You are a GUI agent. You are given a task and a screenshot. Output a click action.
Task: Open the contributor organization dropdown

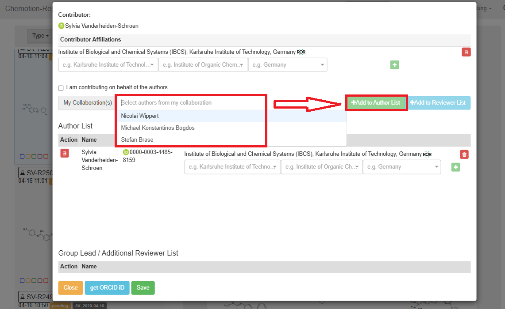click(108, 65)
